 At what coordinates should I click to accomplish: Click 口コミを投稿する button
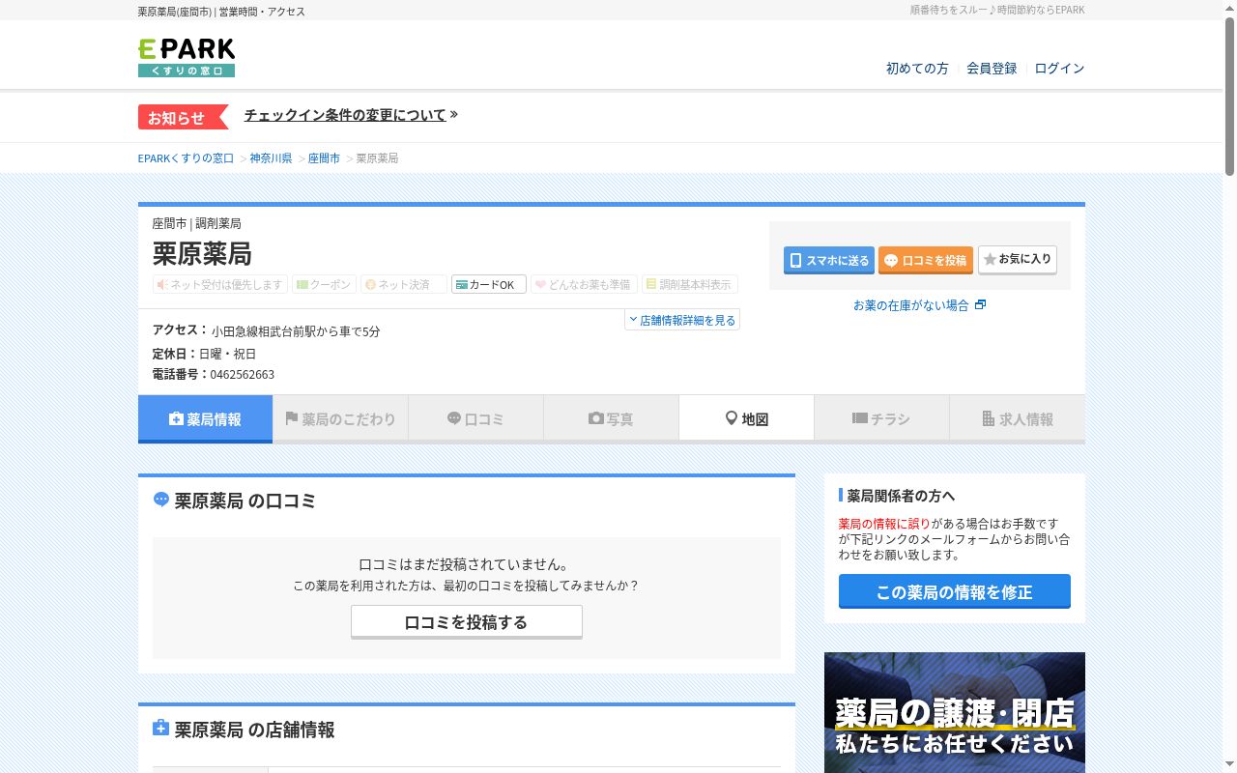point(467,622)
